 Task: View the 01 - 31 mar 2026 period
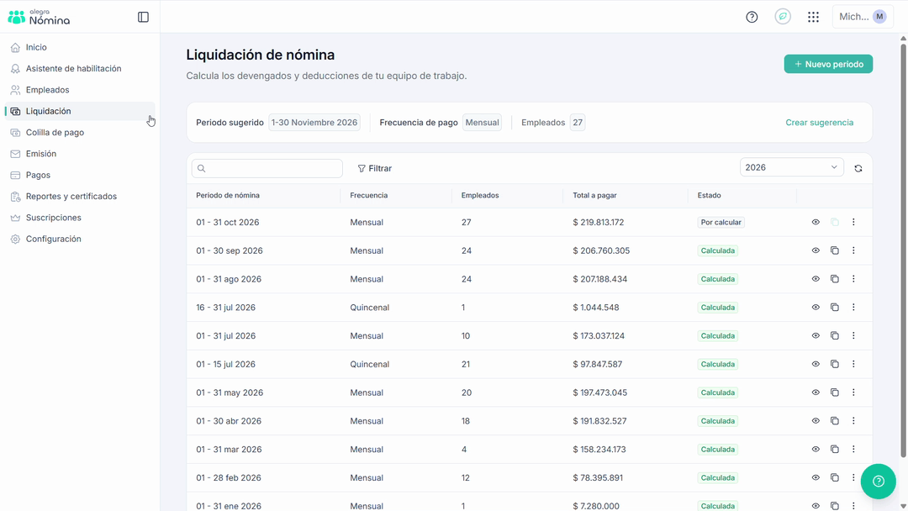(x=816, y=449)
